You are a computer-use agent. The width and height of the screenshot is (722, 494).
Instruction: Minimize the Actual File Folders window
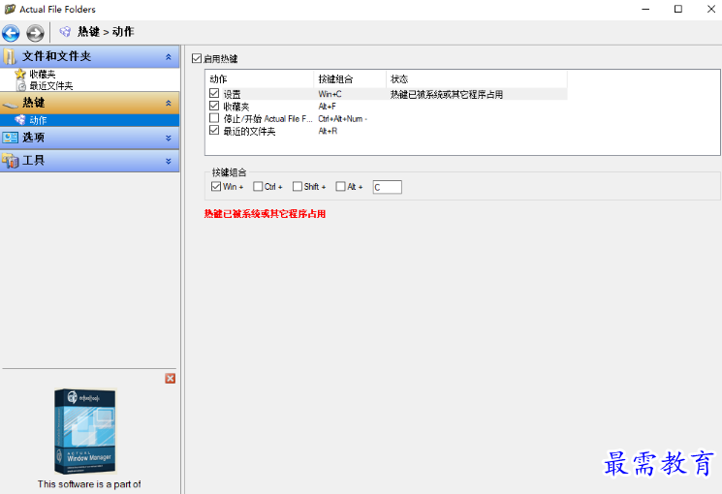tap(645, 10)
